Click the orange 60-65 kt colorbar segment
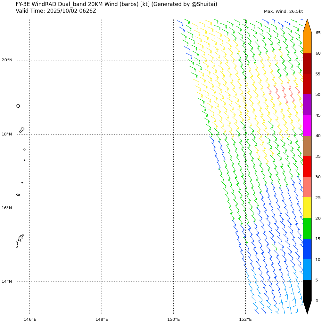This screenshot has height=323, width=322. point(307,43)
